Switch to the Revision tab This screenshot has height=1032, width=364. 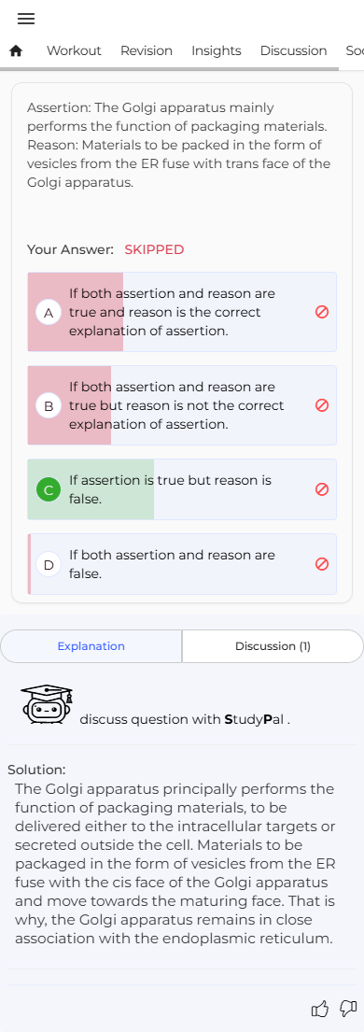147,50
